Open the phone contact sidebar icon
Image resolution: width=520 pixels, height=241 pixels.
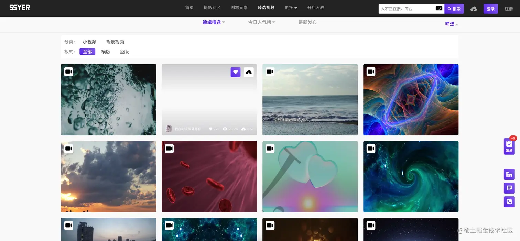(x=509, y=202)
